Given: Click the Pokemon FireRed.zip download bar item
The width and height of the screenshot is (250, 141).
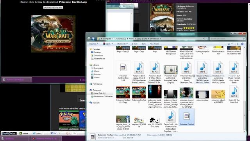Looking at the screenshot, I should 17,80.
